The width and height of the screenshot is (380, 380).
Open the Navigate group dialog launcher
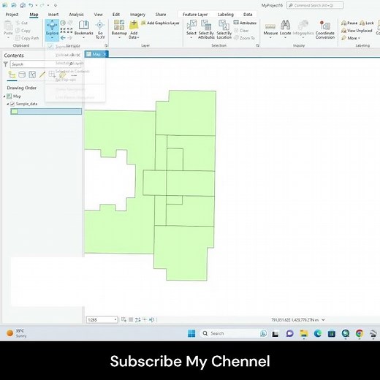coord(106,45)
